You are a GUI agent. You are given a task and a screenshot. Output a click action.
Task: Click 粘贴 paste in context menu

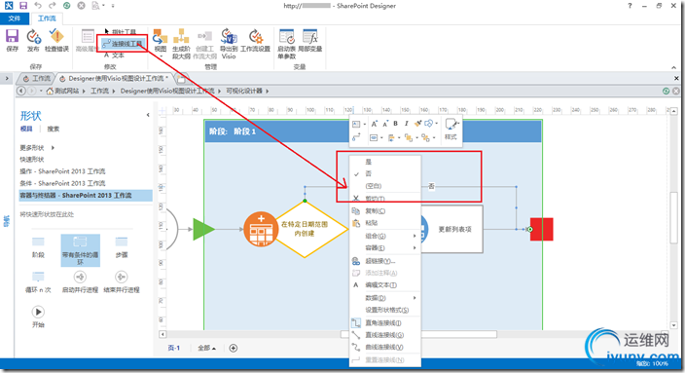click(385, 223)
